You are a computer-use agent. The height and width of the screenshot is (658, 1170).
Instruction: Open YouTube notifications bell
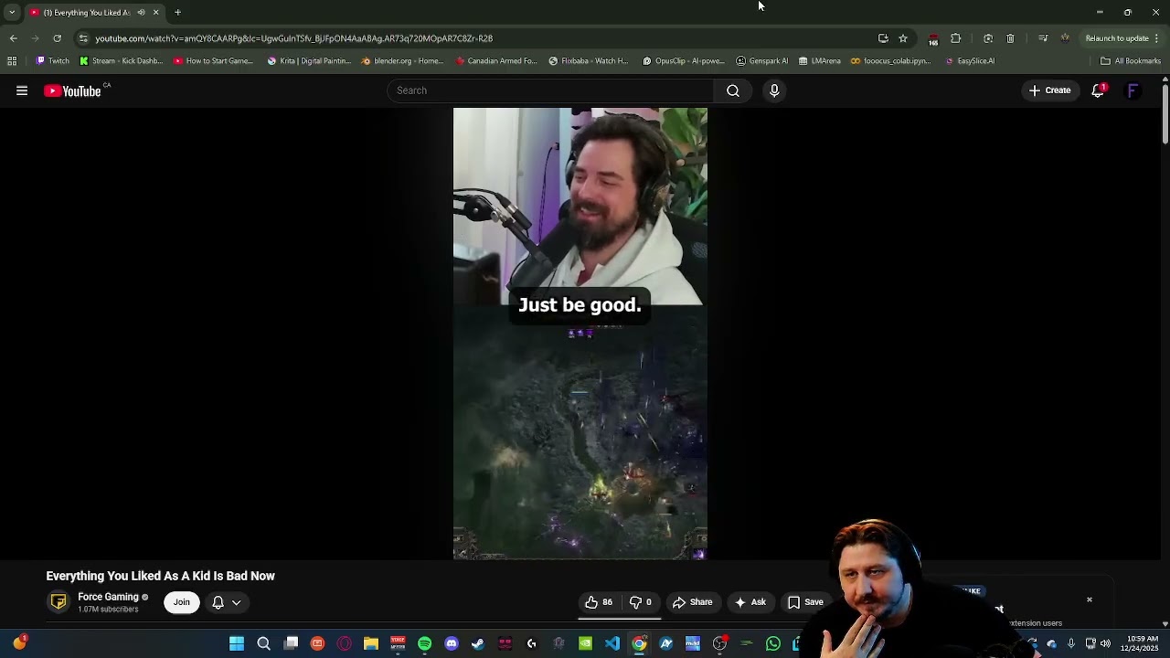pos(1098,90)
